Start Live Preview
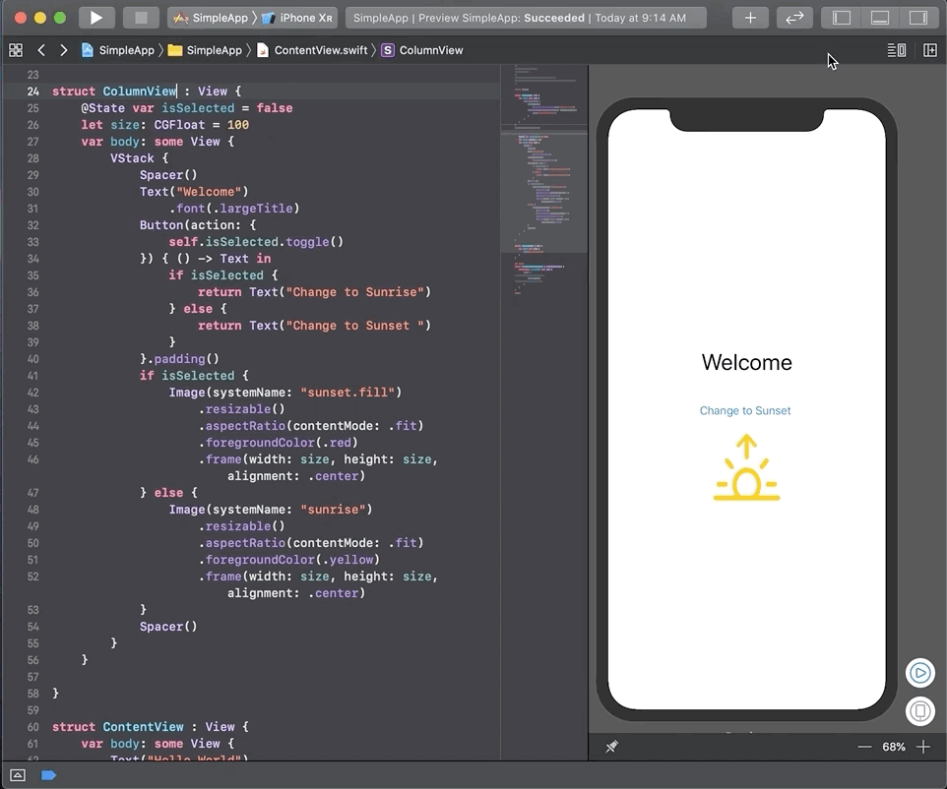The image size is (947, 789). [919, 673]
